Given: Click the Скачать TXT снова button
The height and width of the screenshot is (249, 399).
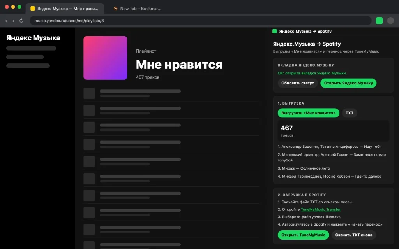Looking at the screenshot, I should [x=354, y=235].
